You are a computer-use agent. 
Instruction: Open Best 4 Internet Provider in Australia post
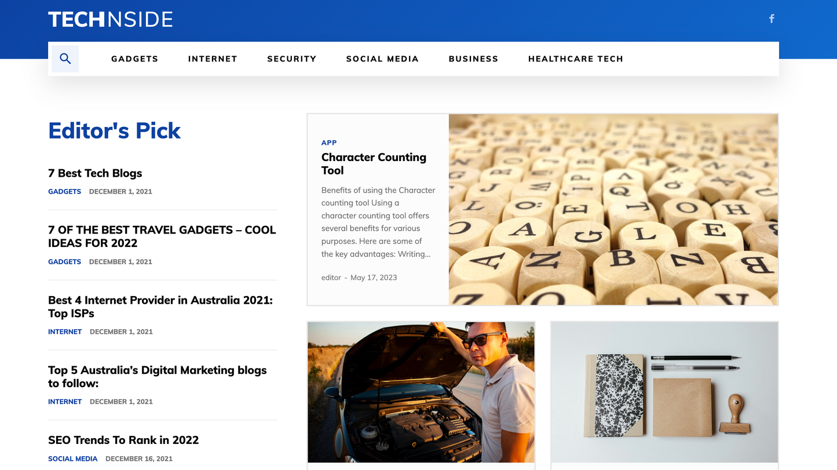160,307
